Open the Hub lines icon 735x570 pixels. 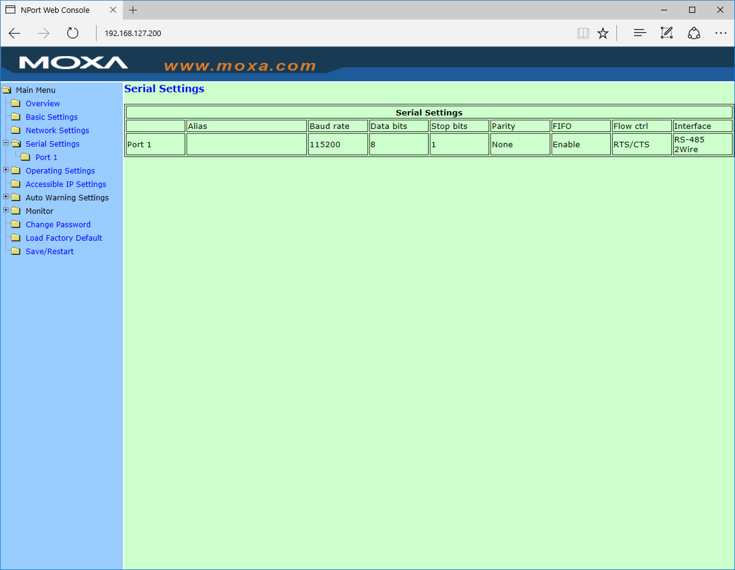pyautogui.click(x=639, y=33)
